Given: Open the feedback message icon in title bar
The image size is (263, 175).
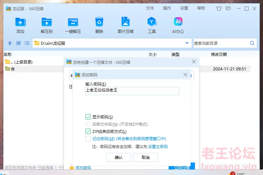Looking at the screenshot, I should [x=228, y=9].
